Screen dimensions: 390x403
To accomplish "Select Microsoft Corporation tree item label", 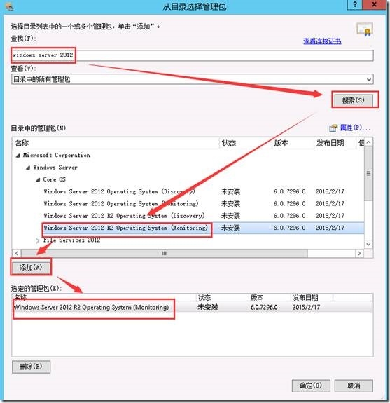I will click(x=56, y=155).
